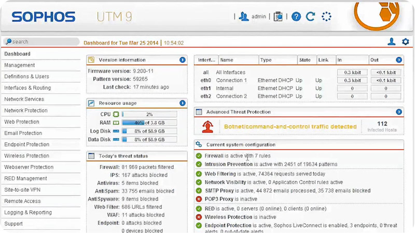Select Wireless Protection in sidebar
The image size is (415, 233).
tap(26, 156)
